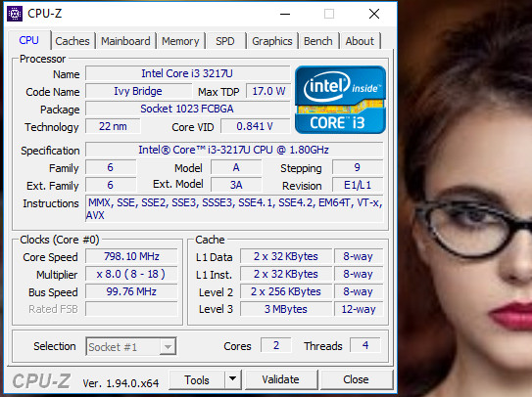Go to the SPD tab
This screenshot has height=397, width=532.
tap(225, 41)
